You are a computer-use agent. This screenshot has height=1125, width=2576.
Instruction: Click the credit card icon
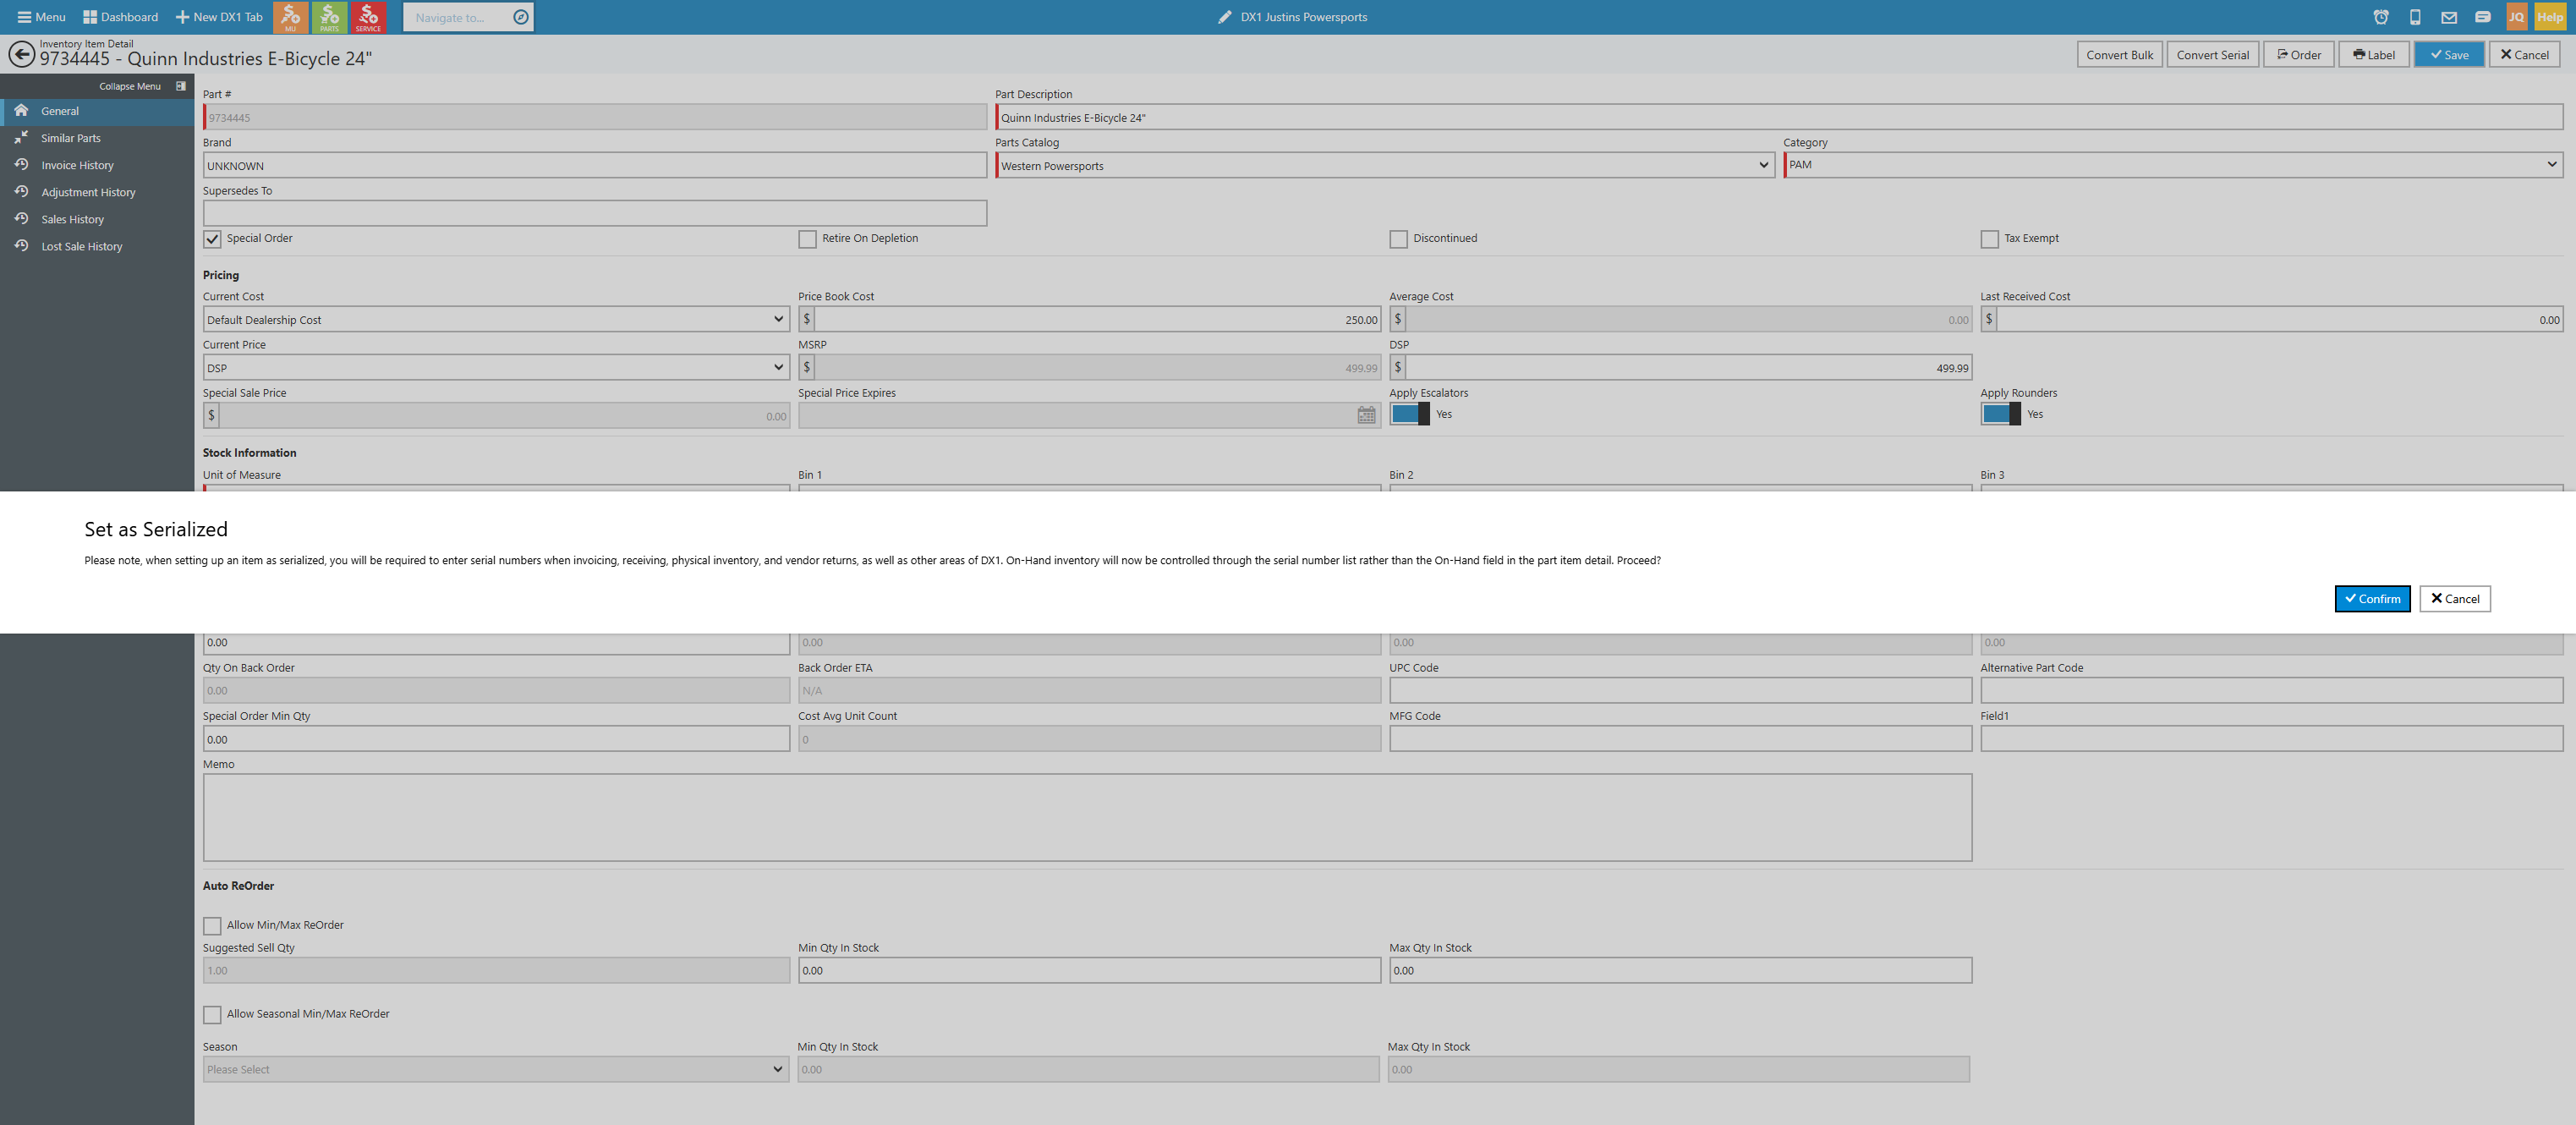coord(2483,17)
